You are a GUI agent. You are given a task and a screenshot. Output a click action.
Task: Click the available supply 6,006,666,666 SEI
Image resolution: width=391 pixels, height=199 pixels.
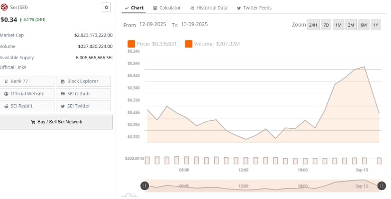coord(94,58)
